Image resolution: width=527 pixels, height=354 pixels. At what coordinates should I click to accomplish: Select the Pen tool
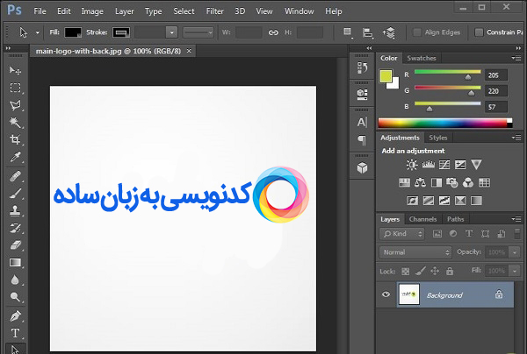click(15, 316)
